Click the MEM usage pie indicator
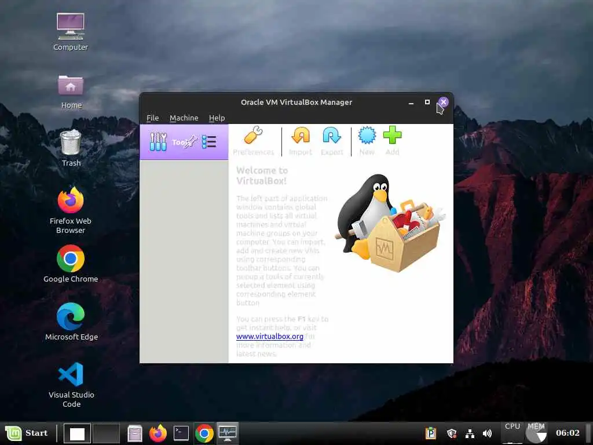This screenshot has height=445, width=593. (x=536, y=433)
